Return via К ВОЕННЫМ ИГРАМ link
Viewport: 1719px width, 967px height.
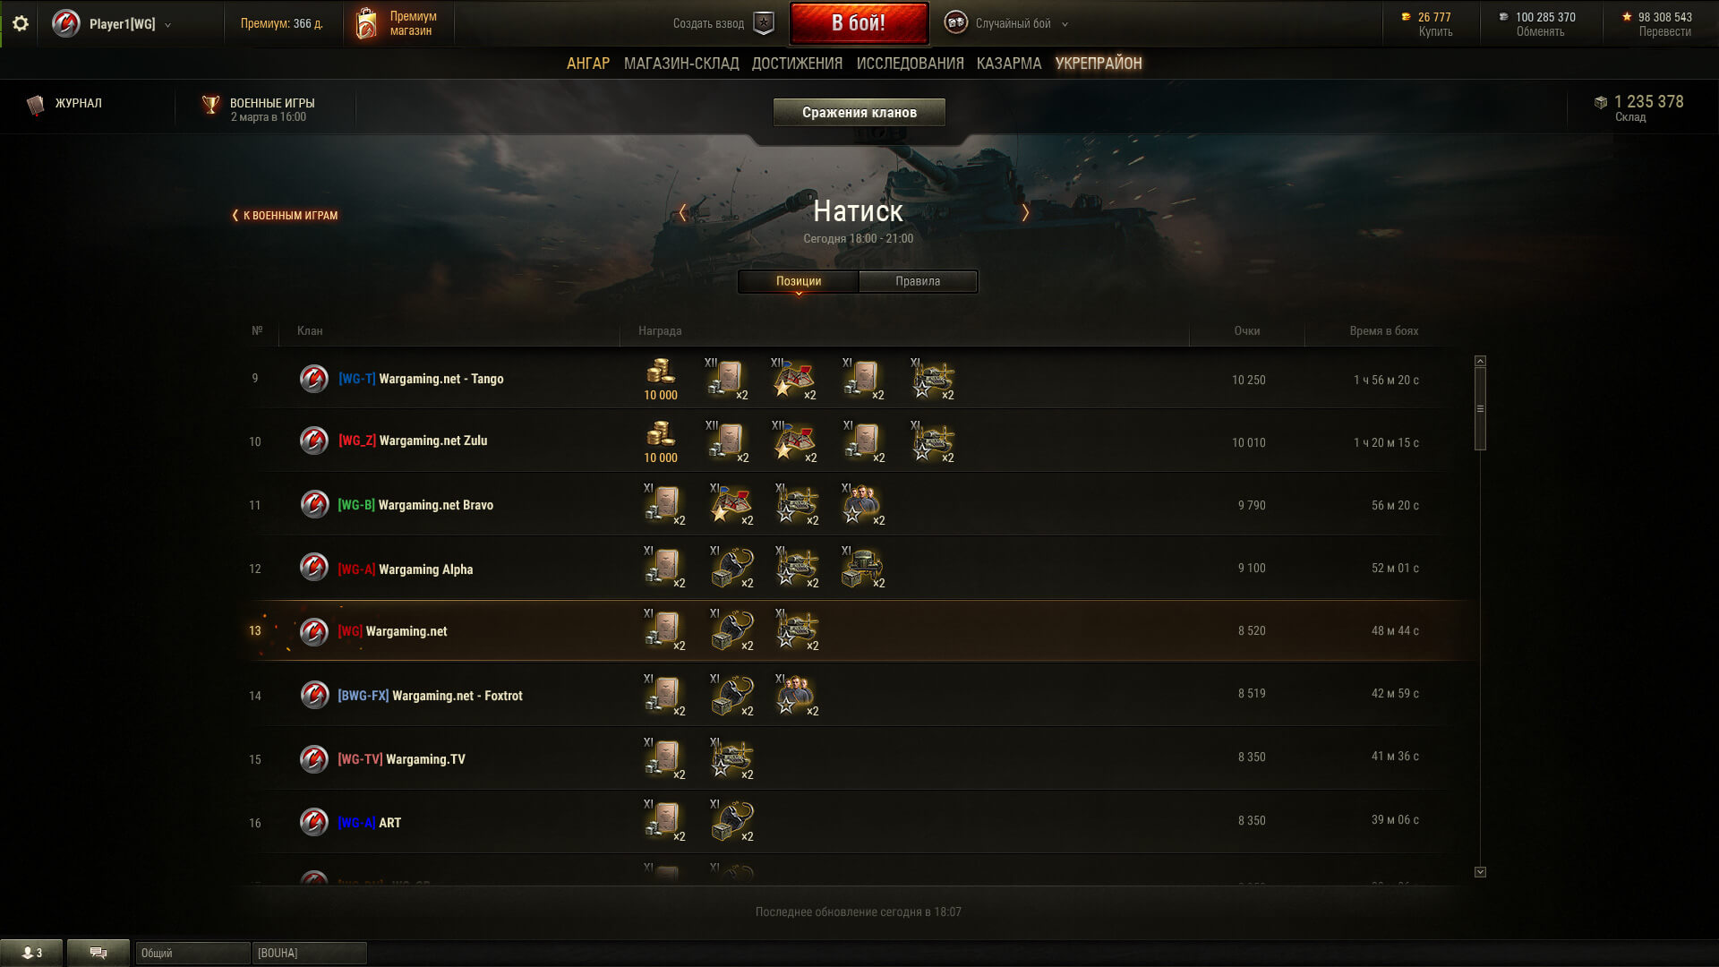(285, 215)
